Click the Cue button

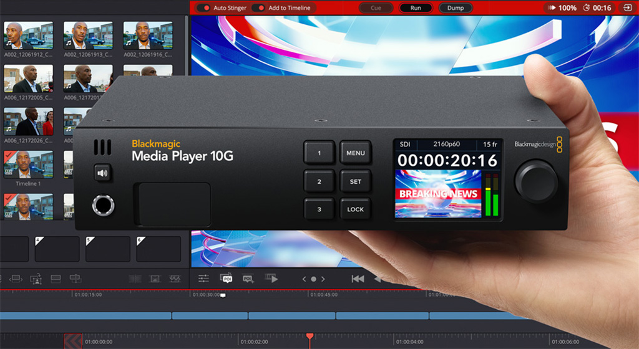point(376,7)
